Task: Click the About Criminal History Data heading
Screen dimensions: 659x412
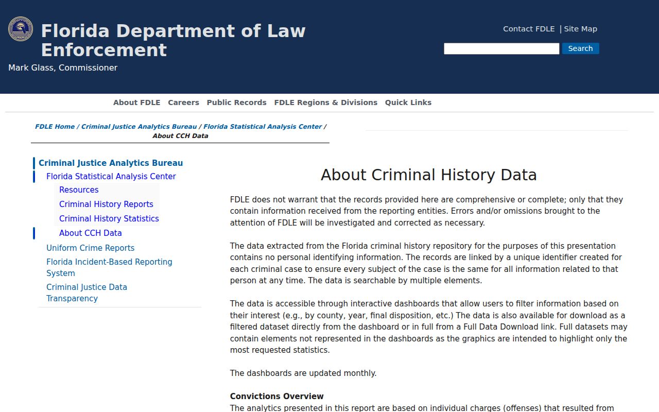Action: pos(429,175)
